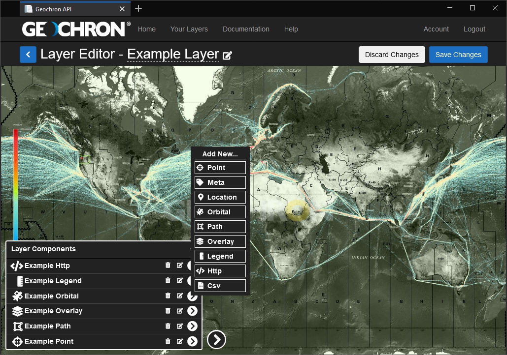This screenshot has width=507, height=355.
Task: Add a new Http component
Action: click(x=220, y=271)
